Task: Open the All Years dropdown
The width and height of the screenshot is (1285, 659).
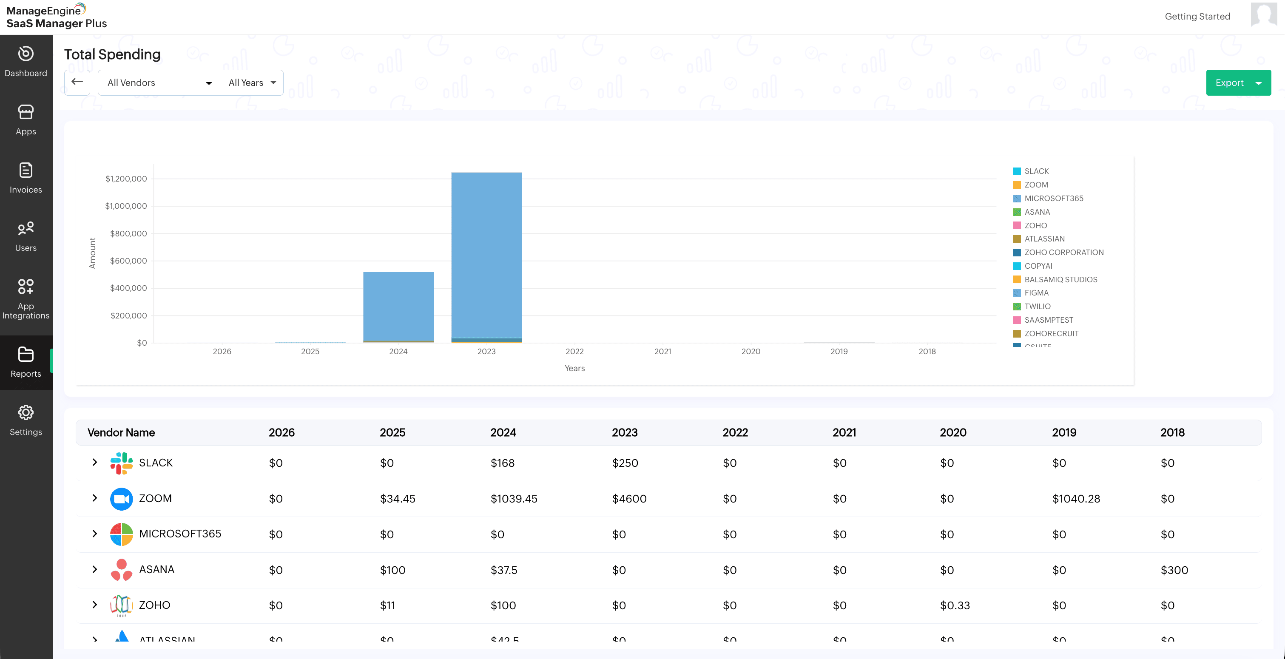Action: pyautogui.click(x=252, y=83)
